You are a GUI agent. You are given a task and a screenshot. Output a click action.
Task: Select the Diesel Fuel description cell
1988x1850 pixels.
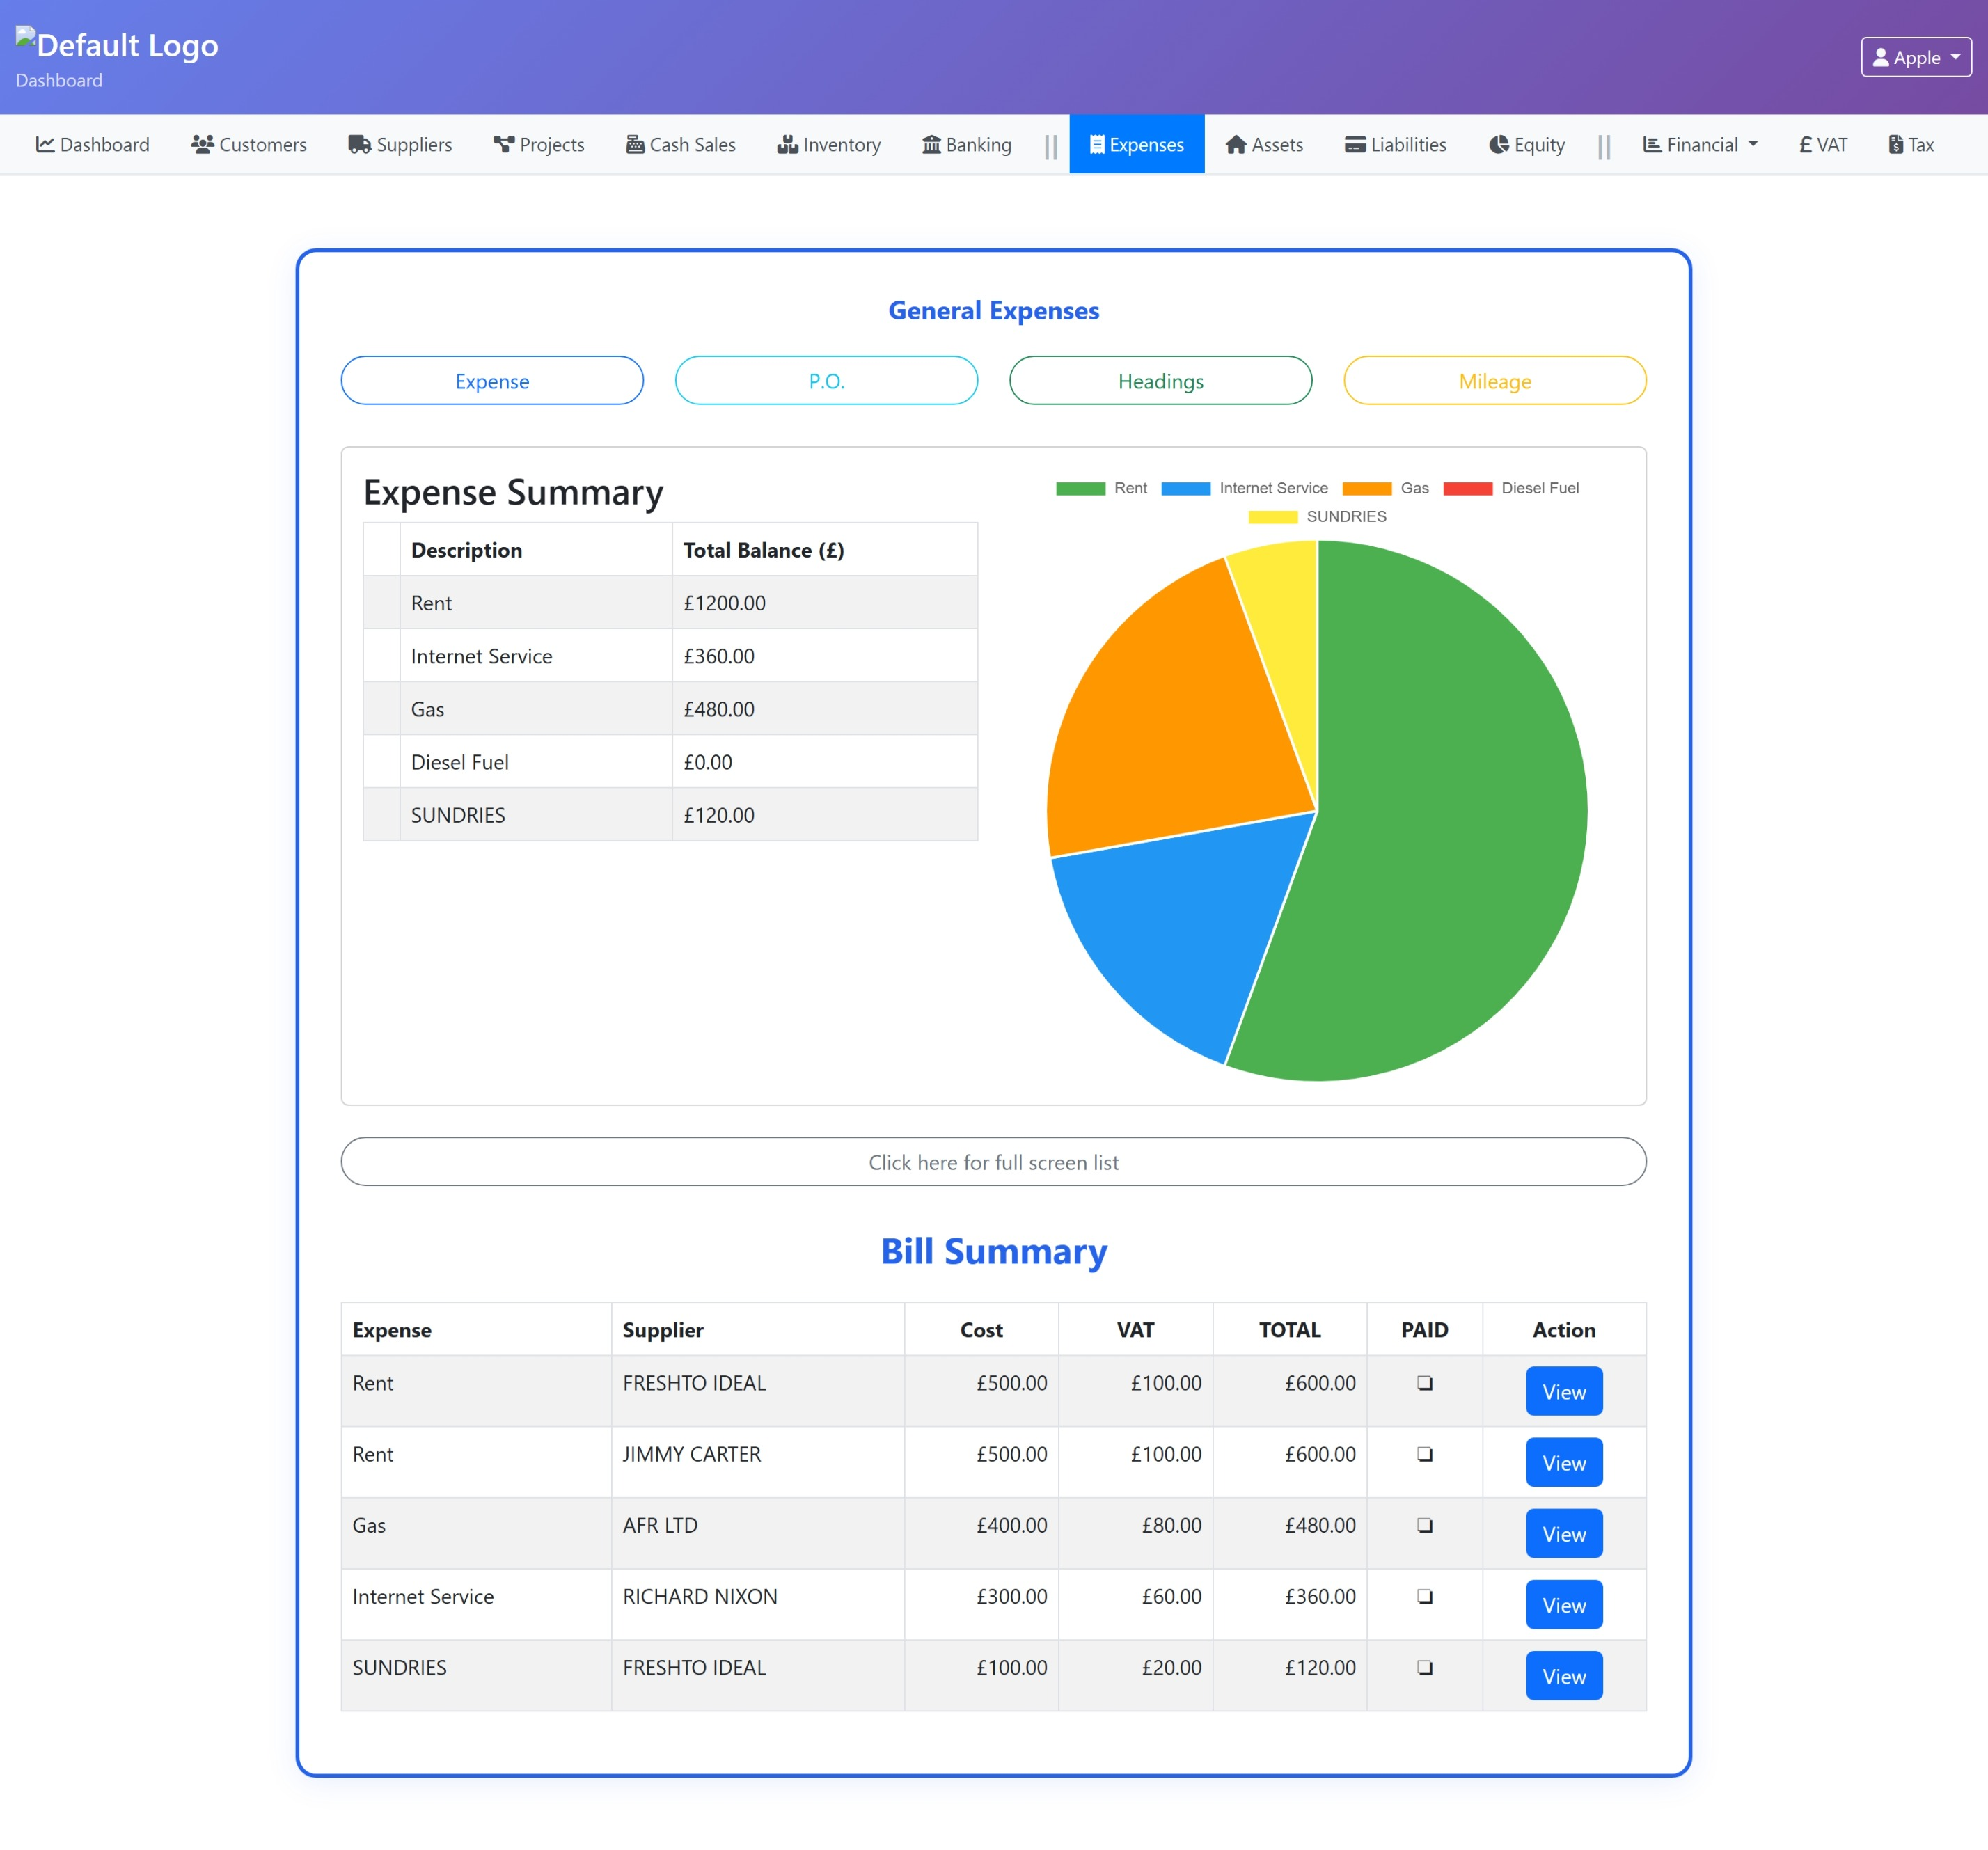coord(536,762)
